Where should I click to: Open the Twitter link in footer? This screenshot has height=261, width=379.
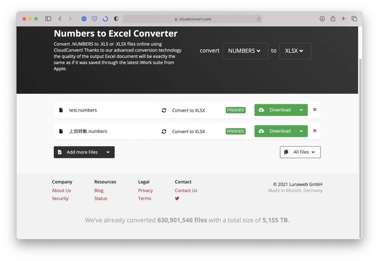pyautogui.click(x=177, y=198)
